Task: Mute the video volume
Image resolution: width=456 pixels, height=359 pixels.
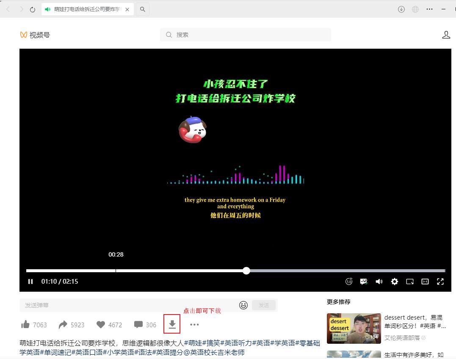Action: coord(379,282)
